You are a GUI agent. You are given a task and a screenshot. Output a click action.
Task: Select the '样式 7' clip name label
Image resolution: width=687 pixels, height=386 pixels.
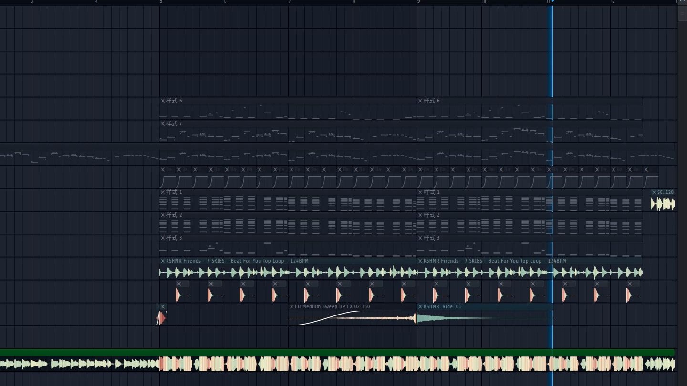pos(174,123)
